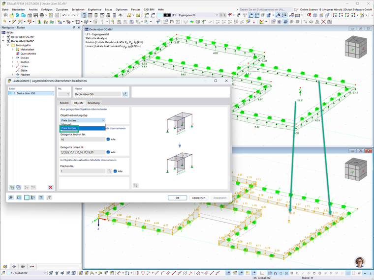Uncheck Alle for Gelagerte Linien Nr.
Viewport: 374px width, 280px height.
point(108,152)
